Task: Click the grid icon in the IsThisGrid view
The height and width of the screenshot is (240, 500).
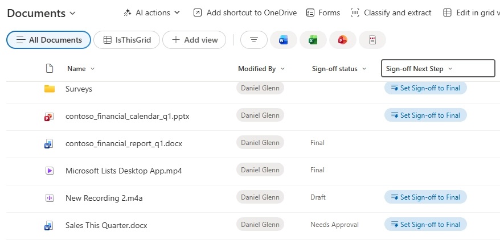Action: pyautogui.click(x=108, y=40)
